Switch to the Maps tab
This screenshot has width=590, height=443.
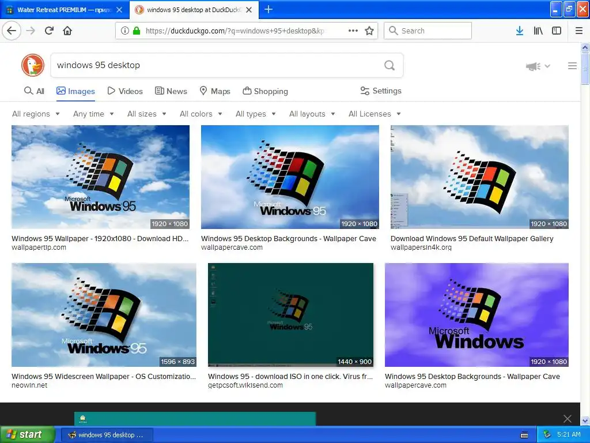(214, 91)
